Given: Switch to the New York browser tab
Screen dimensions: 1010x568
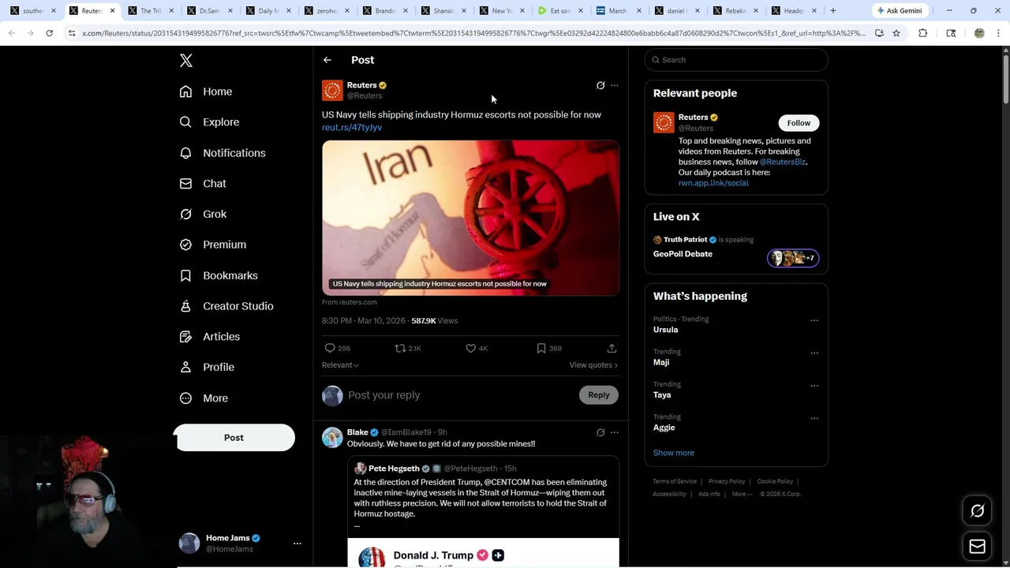Looking at the screenshot, I should coord(502,11).
